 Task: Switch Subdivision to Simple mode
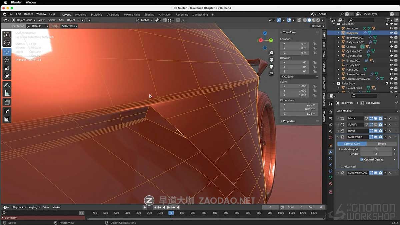pyautogui.click(x=382, y=143)
